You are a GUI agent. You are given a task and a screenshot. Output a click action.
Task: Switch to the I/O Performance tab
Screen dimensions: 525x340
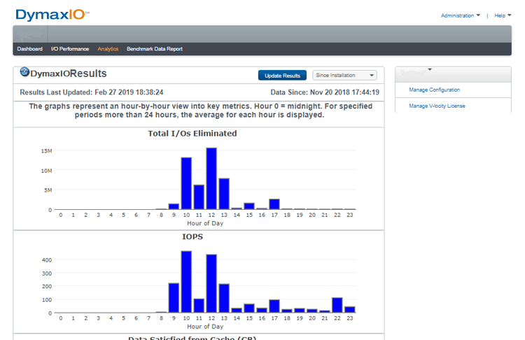click(x=70, y=49)
